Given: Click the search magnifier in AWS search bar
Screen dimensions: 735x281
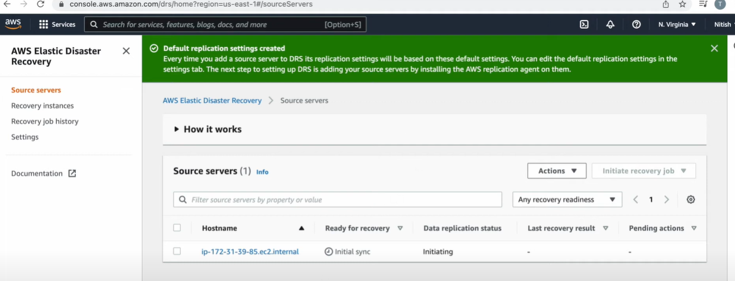Looking at the screenshot, I should [x=94, y=24].
